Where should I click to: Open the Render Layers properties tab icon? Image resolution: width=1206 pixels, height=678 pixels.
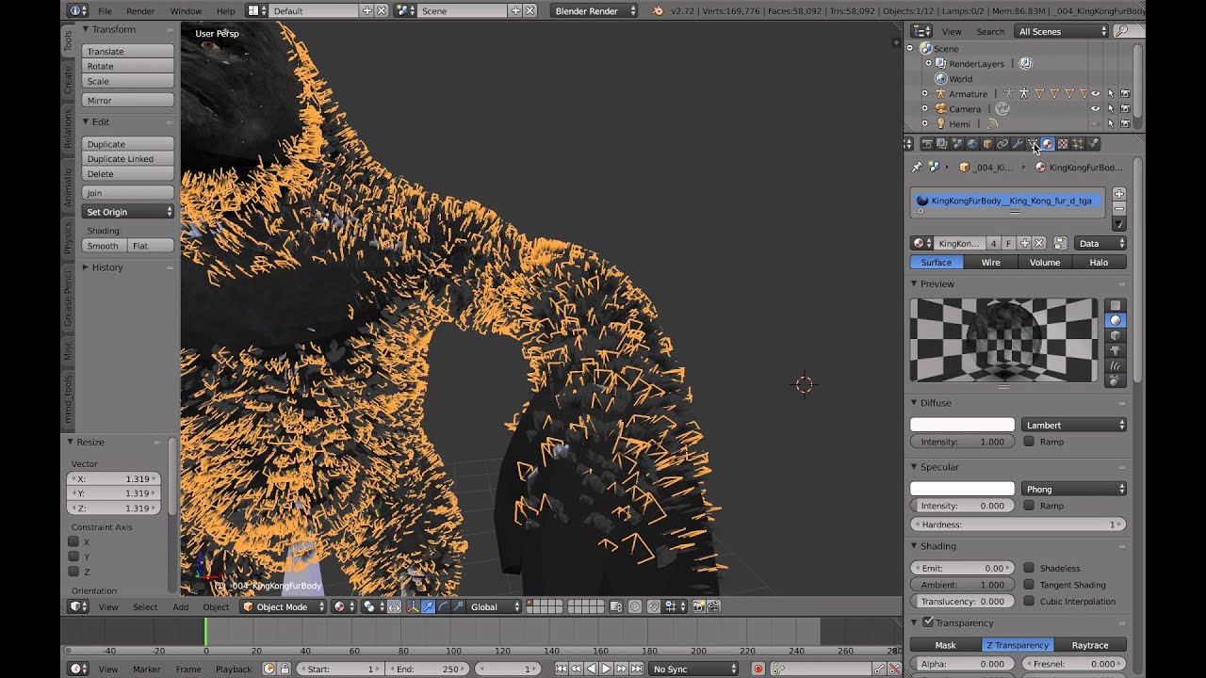tap(942, 144)
